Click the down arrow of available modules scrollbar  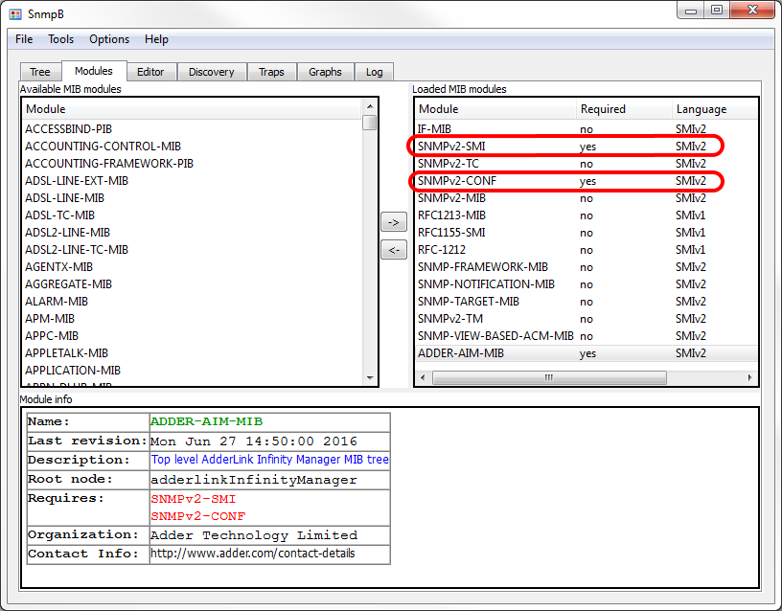[370, 378]
